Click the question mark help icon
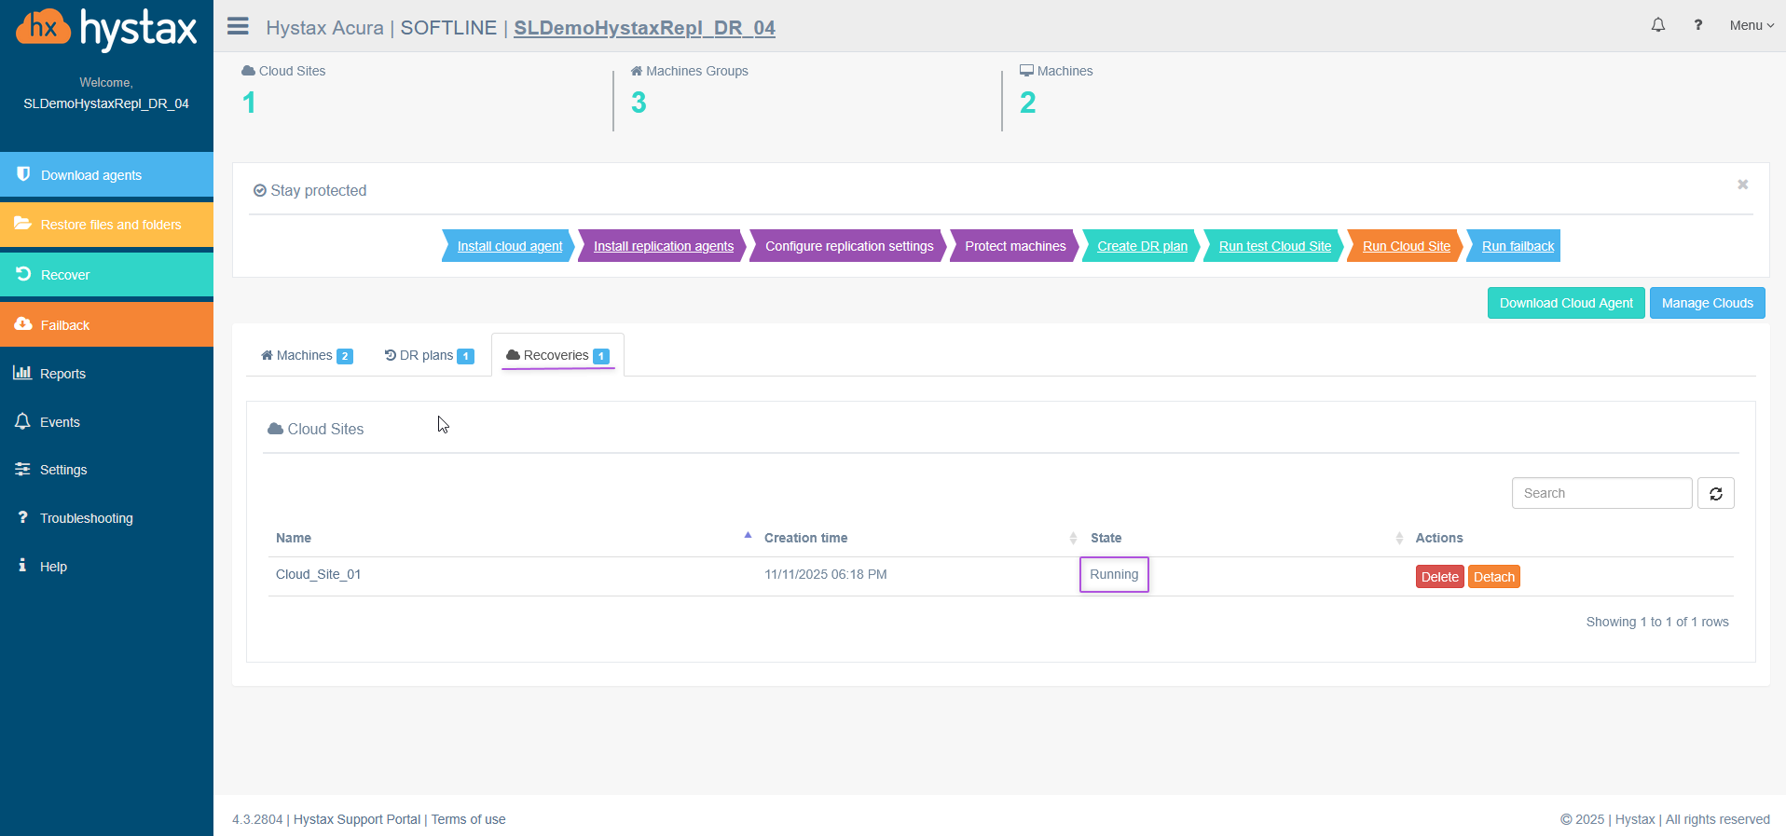This screenshot has height=836, width=1786. pyautogui.click(x=1697, y=25)
